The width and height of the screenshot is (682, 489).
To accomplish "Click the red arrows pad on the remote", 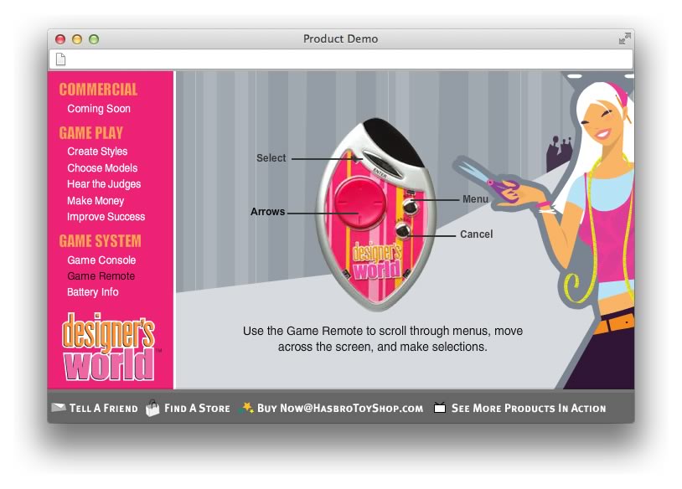I will click(359, 202).
